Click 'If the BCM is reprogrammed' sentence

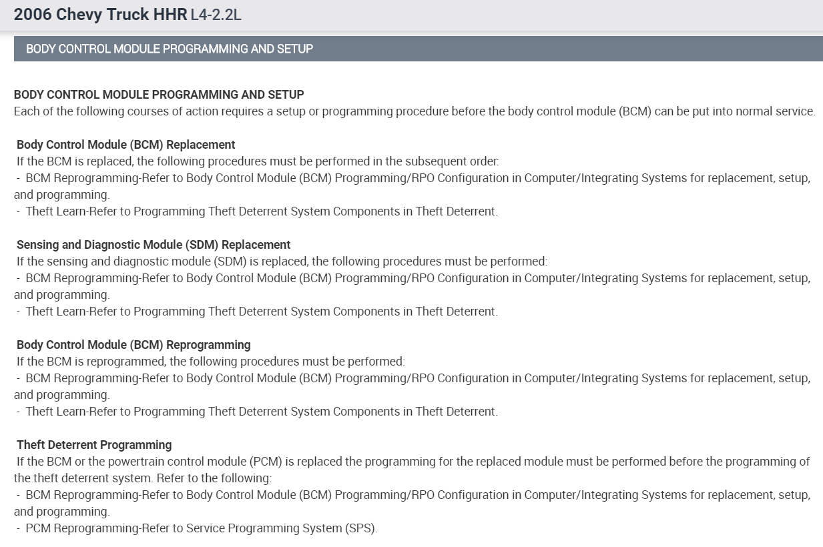(211, 362)
